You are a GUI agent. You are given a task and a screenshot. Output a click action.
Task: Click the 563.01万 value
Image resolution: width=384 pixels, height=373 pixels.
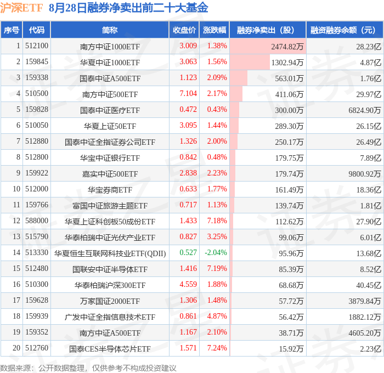(x=289, y=78)
